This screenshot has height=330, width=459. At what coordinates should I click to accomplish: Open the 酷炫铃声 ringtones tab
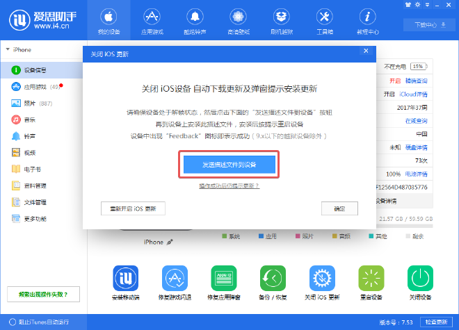click(195, 20)
